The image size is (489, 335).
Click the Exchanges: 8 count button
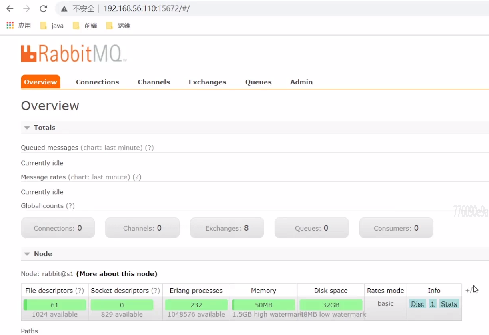pyautogui.click(x=227, y=228)
